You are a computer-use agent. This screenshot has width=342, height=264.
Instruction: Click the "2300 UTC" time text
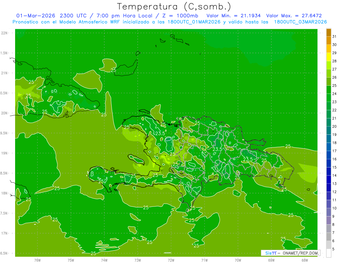(x=73, y=16)
